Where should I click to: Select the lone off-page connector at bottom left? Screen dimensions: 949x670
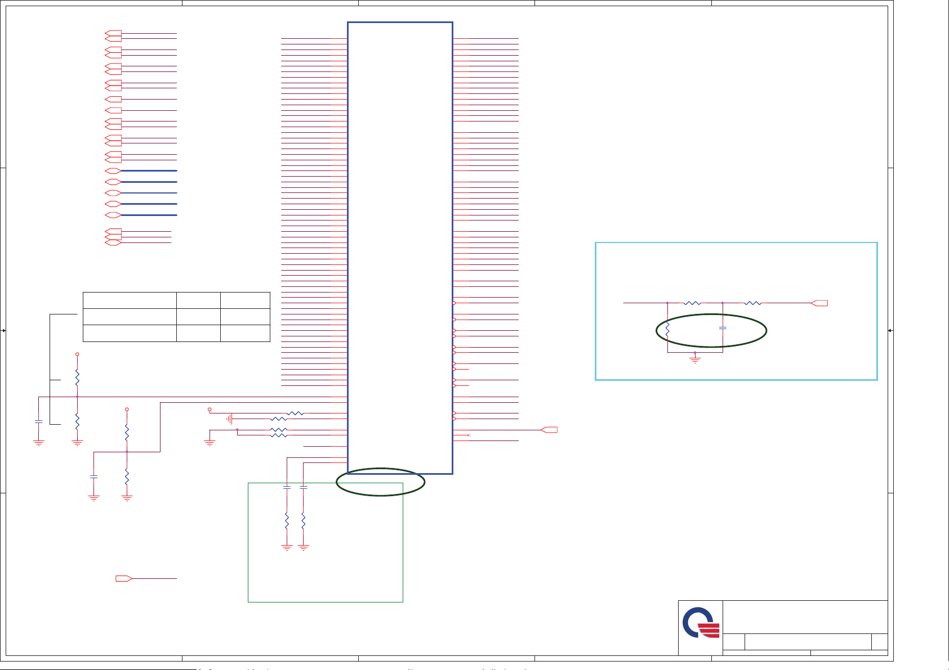(x=124, y=578)
